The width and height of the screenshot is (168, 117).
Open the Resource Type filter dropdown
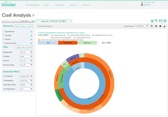point(26,65)
